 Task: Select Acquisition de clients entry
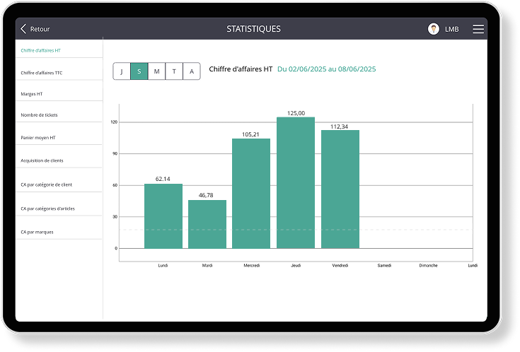coord(42,160)
